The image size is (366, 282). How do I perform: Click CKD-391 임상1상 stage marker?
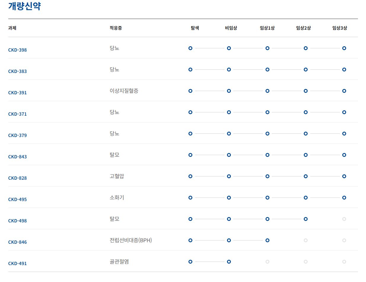click(x=267, y=91)
